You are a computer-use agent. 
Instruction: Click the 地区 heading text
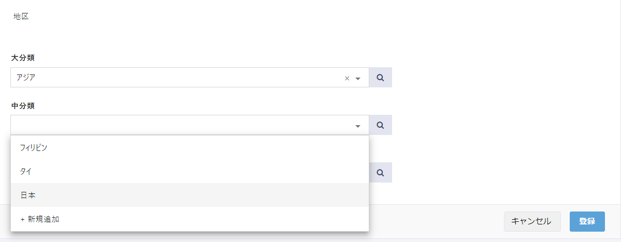(21, 17)
